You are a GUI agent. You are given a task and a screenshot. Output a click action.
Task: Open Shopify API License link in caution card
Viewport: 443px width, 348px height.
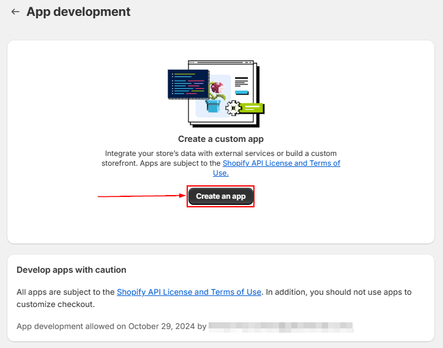tap(188, 292)
